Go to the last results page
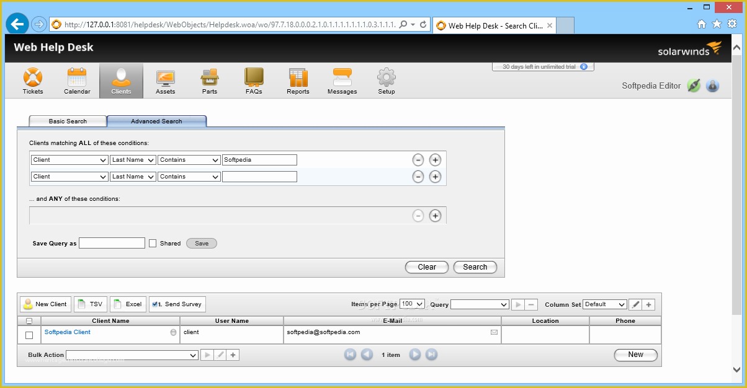This screenshot has height=388, width=747. [x=431, y=355]
